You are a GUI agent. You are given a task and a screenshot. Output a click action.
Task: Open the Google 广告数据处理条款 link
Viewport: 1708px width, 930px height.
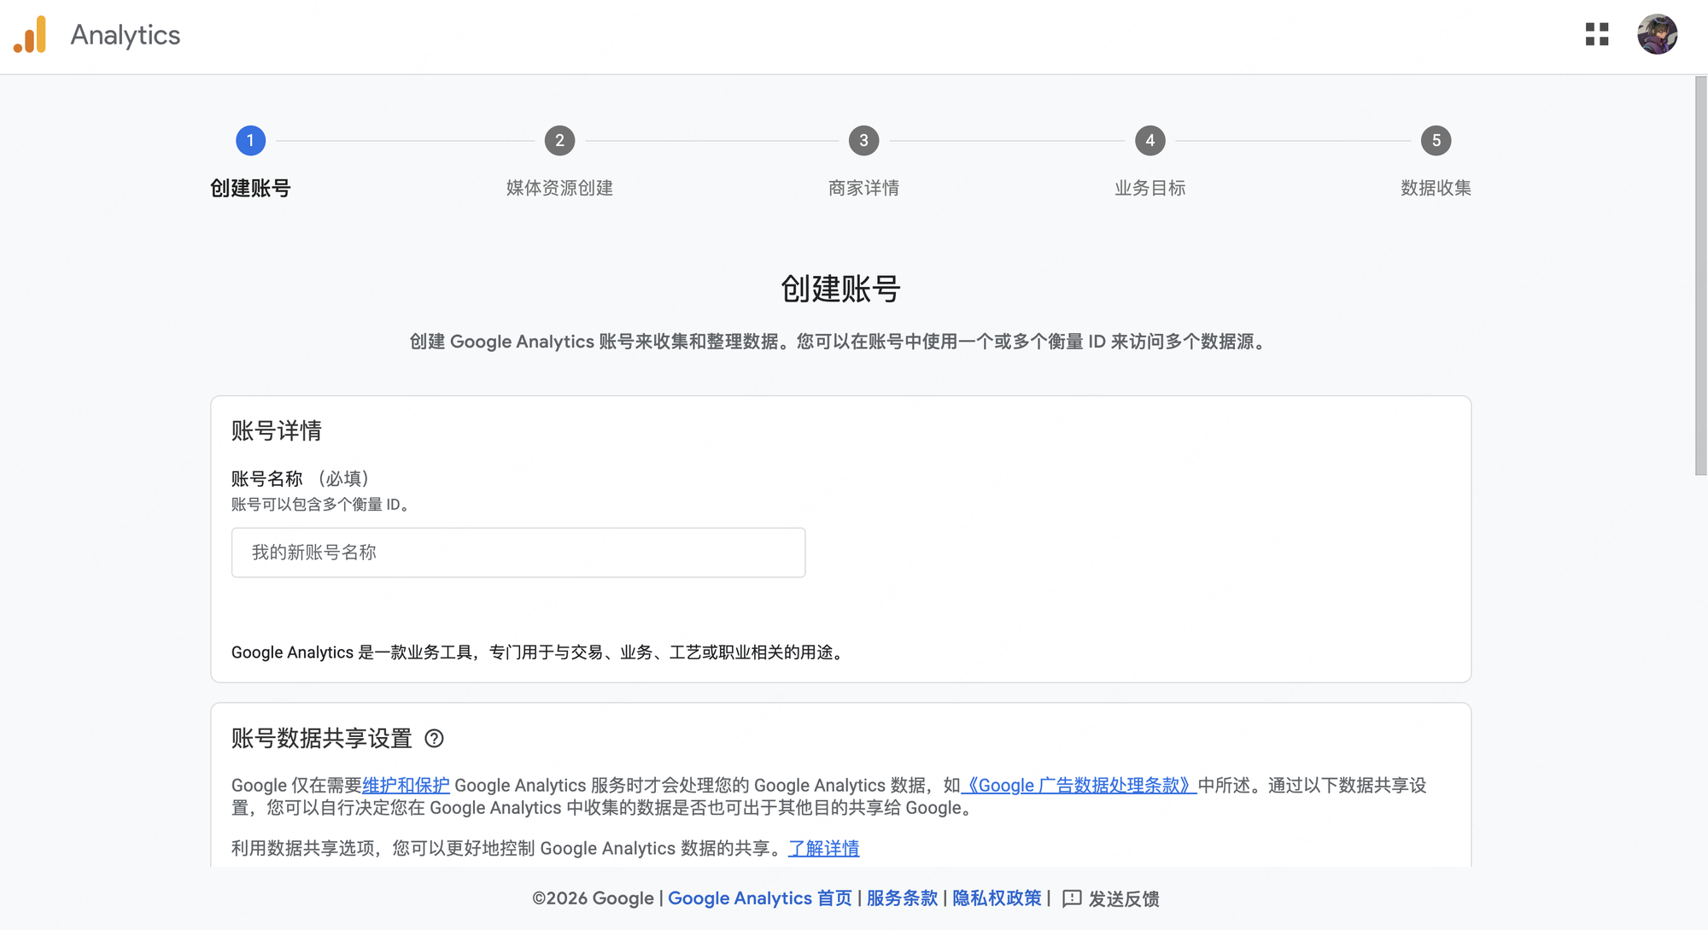(1079, 785)
